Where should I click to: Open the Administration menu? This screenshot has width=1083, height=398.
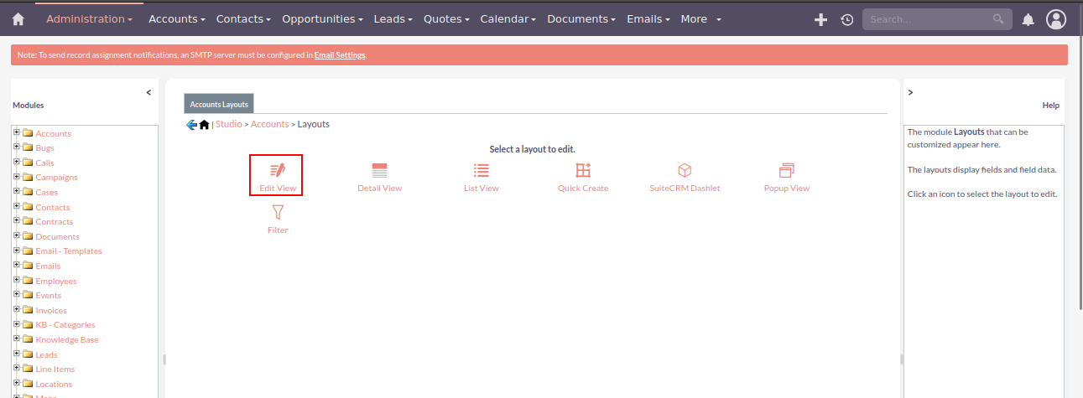pyautogui.click(x=90, y=18)
